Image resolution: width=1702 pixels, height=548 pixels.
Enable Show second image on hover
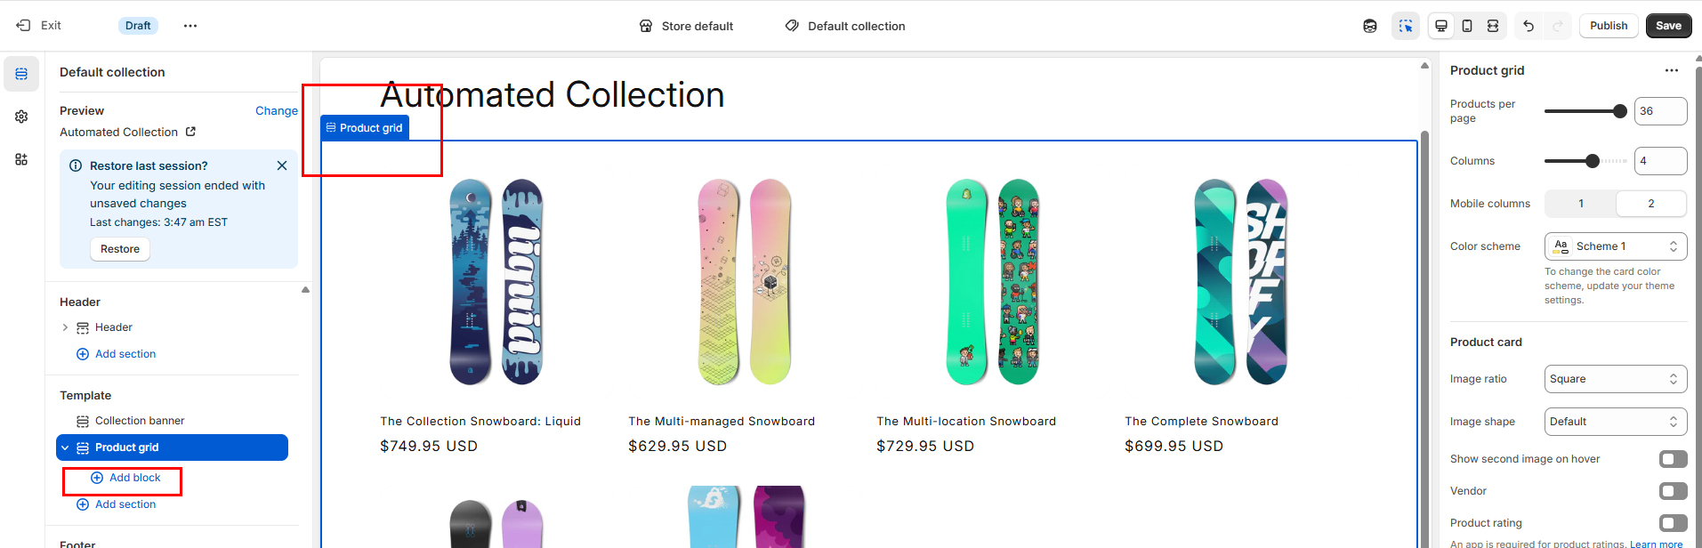[x=1673, y=459]
